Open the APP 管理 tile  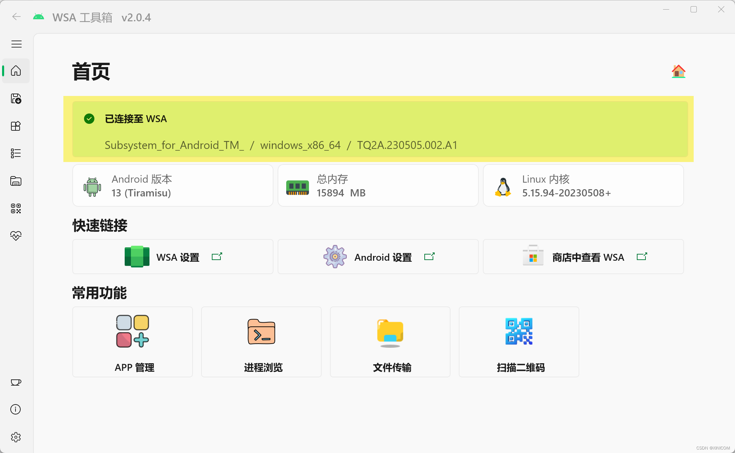[133, 342]
